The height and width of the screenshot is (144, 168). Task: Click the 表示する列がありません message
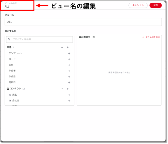(119, 73)
